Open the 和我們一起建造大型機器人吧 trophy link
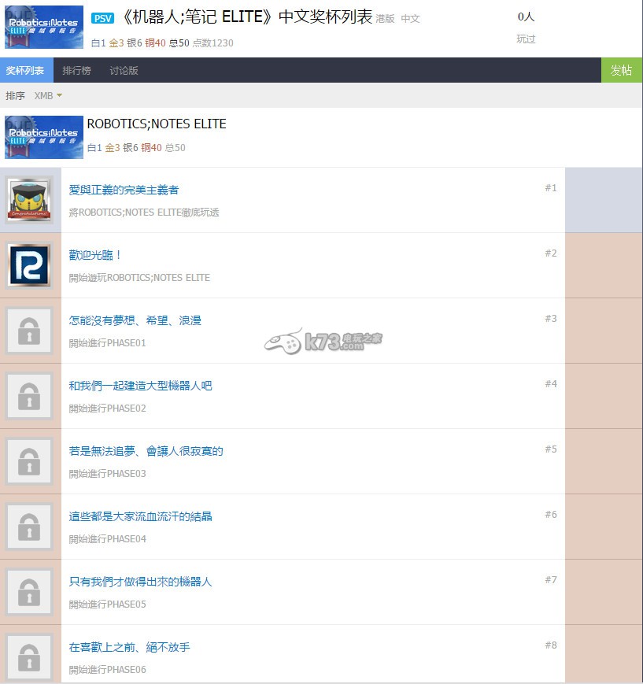643x684 pixels. tap(140, 386)
